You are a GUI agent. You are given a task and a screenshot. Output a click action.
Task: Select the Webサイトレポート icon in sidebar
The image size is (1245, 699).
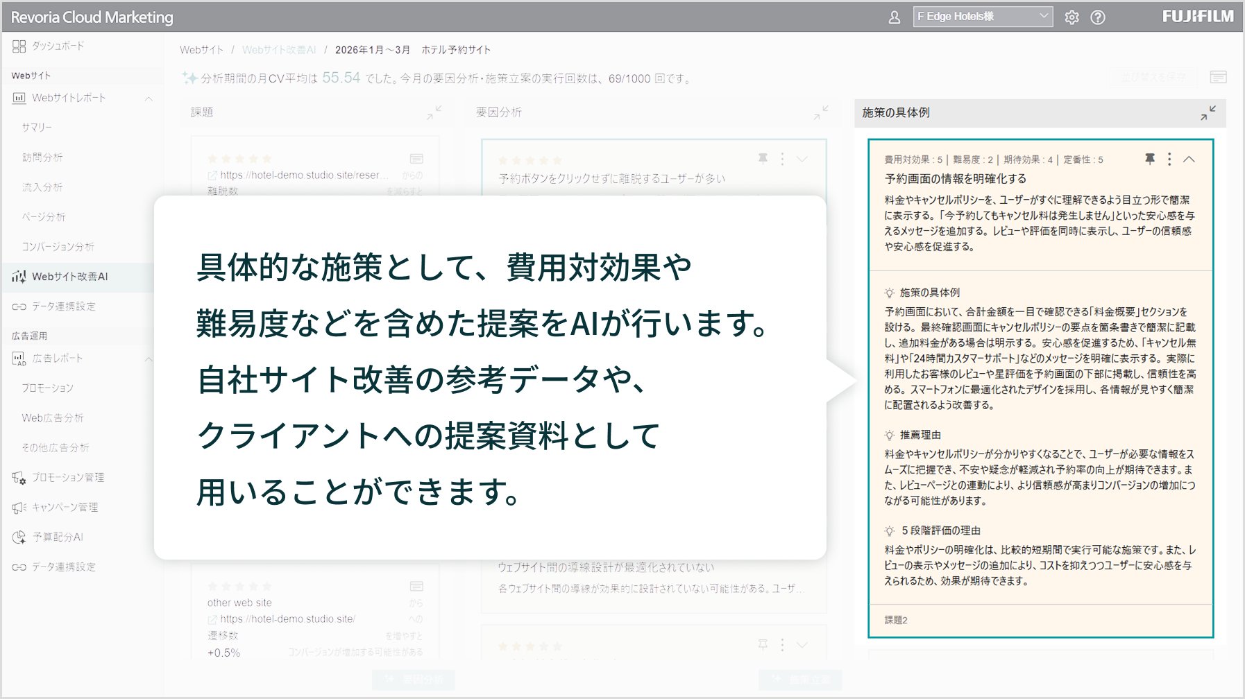(19, 98)
